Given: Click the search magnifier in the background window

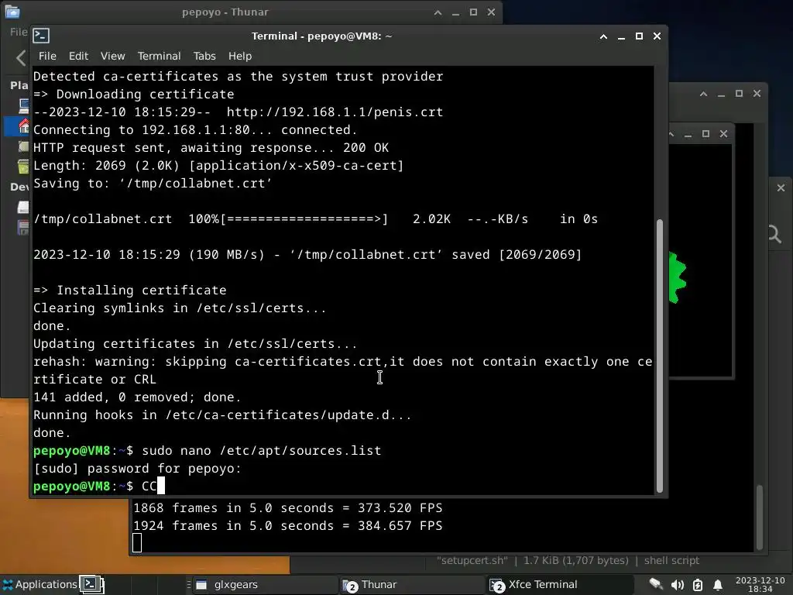Looking at the screenshot, I should tap(774, 234).
